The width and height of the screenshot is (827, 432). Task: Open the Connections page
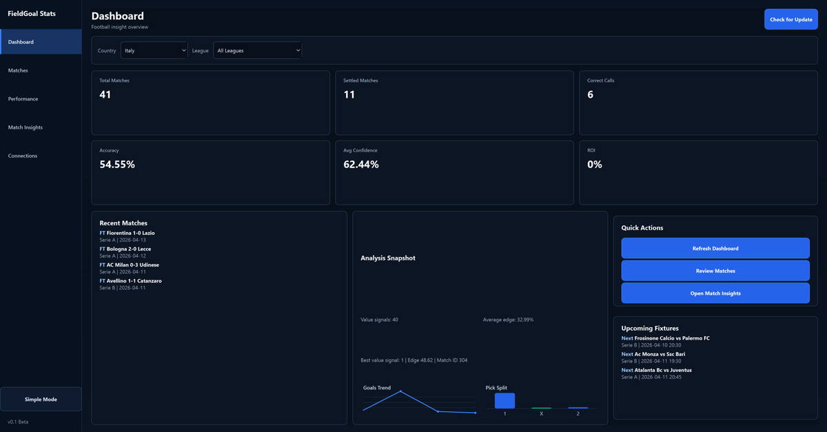point(41,156)
